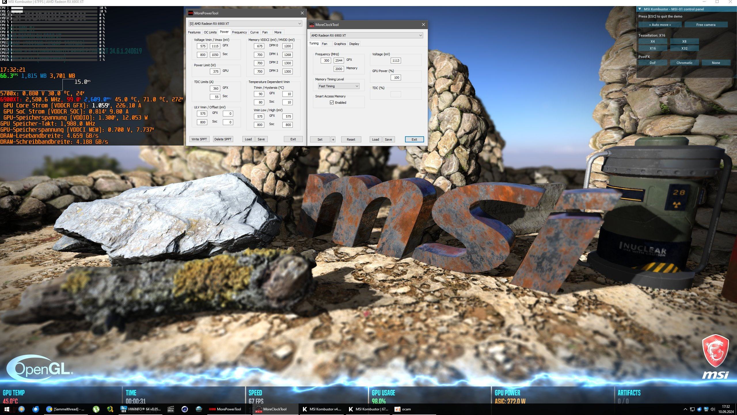Click the GPU Power Limit field

215,71
